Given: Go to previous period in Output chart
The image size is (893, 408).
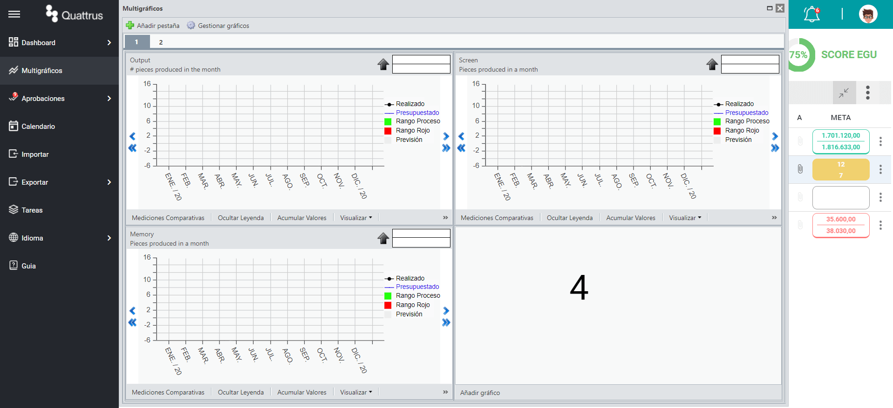Looking at the screenshot, I should [x=132, y=136].
